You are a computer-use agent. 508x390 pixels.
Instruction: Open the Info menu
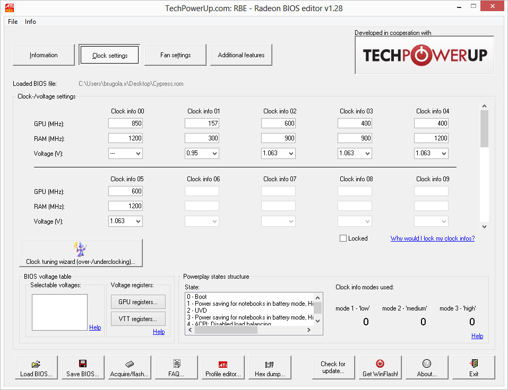click(x=30, y=22)
